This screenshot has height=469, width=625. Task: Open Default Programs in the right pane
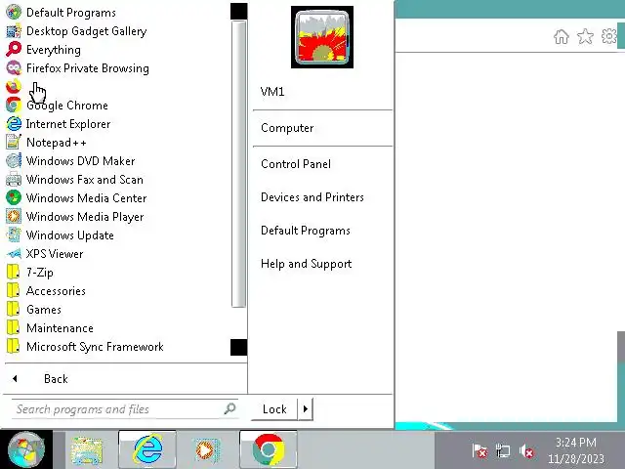(306, 231)
